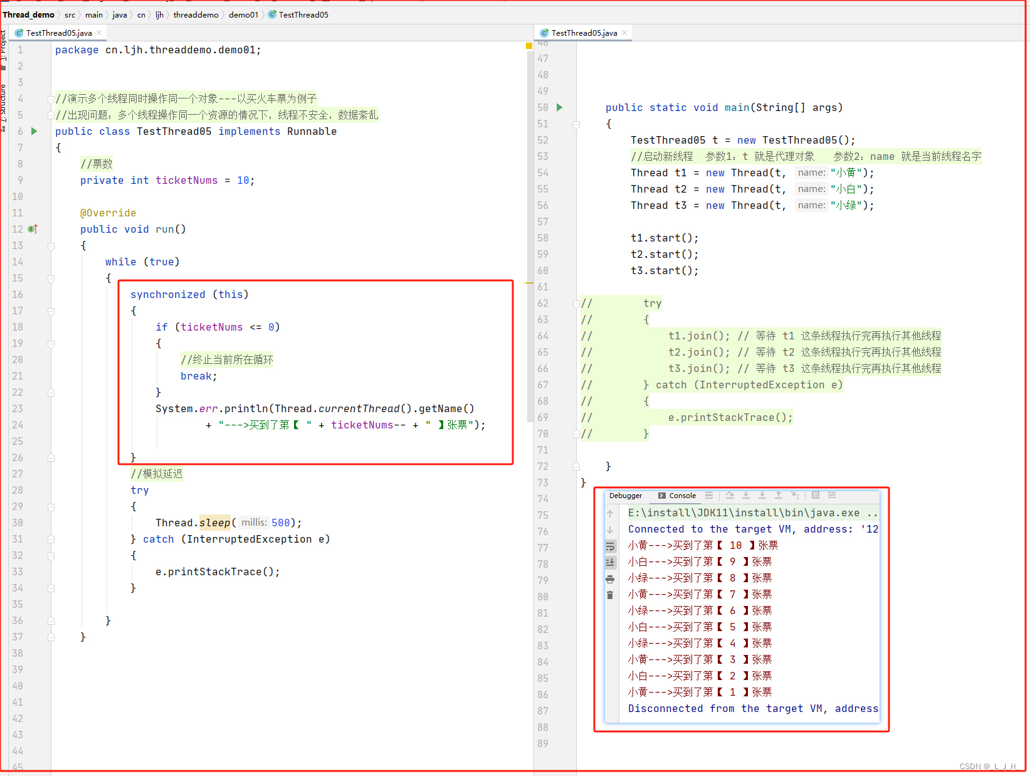
Task: Click 'synchronized' keyword on line 16
Action: (167, 295)
